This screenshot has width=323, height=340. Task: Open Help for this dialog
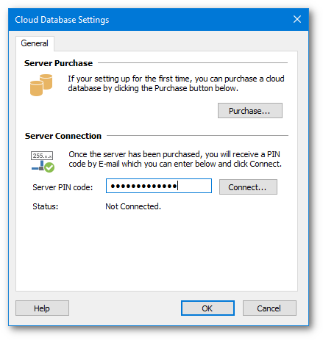coord(42,308)
